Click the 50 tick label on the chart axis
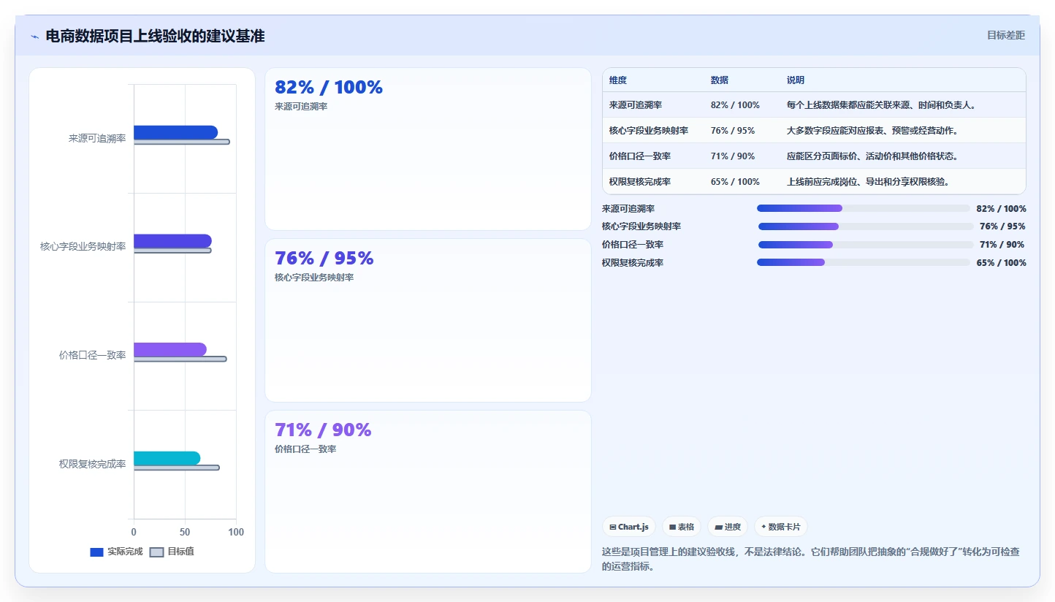This screenshot has height=602, width=1055. click(x=185, y=533)
